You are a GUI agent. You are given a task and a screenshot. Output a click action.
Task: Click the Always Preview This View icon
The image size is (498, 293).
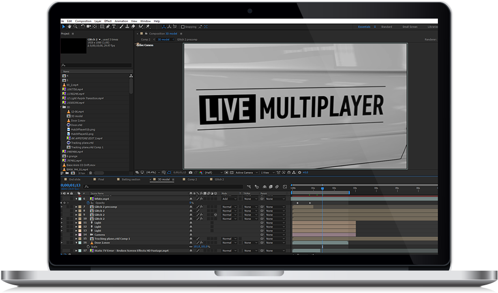pyautogui.click(x=137, y=172)
